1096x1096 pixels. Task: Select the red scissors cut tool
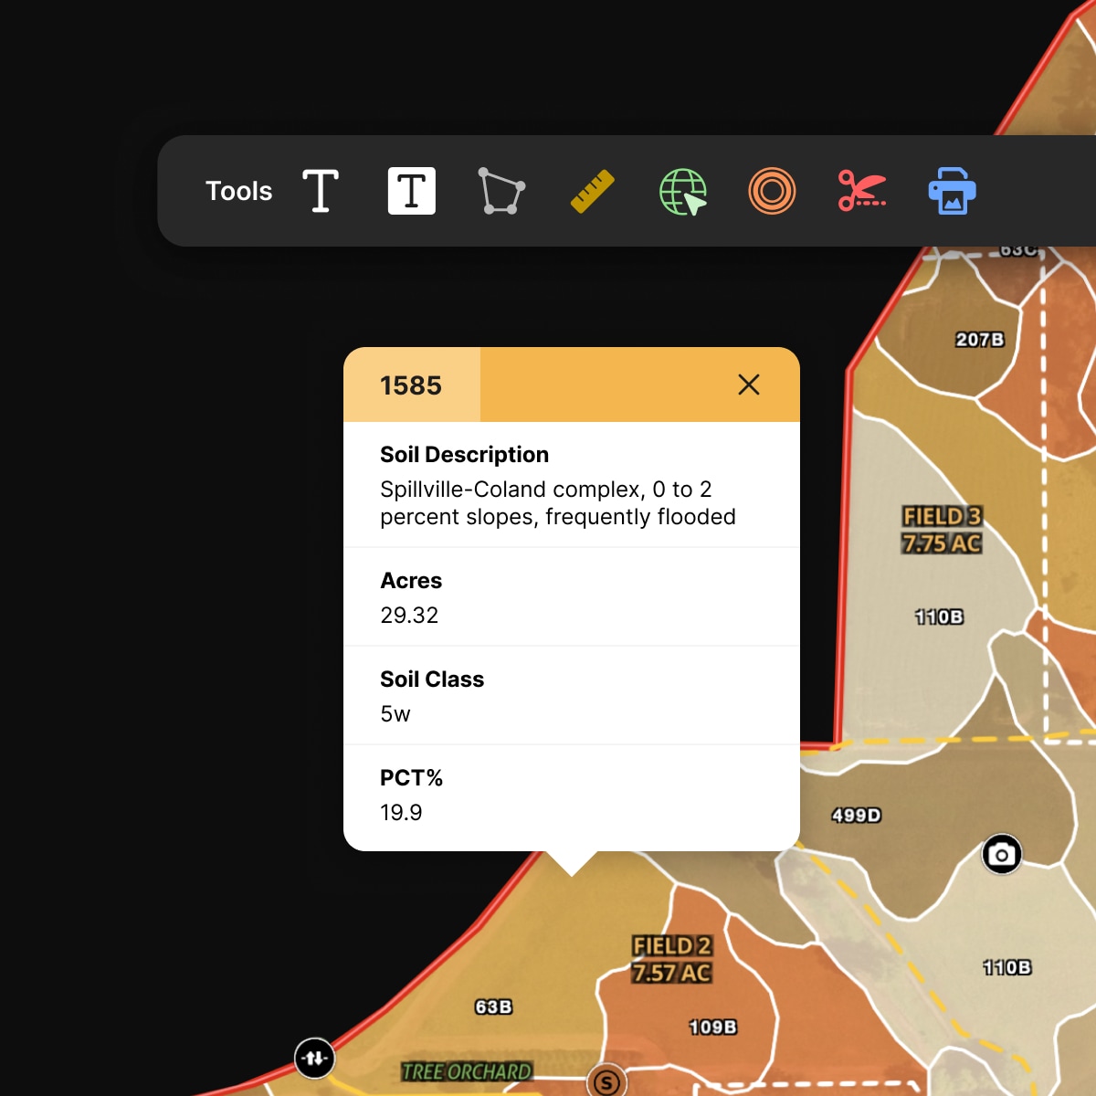point(862,191)
